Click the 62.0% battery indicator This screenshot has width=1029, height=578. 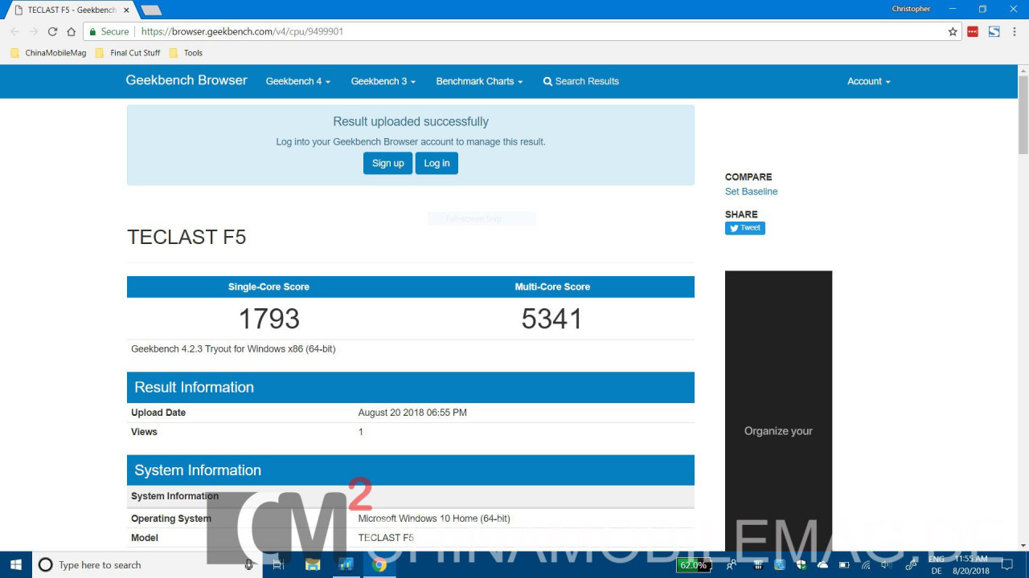694,565
